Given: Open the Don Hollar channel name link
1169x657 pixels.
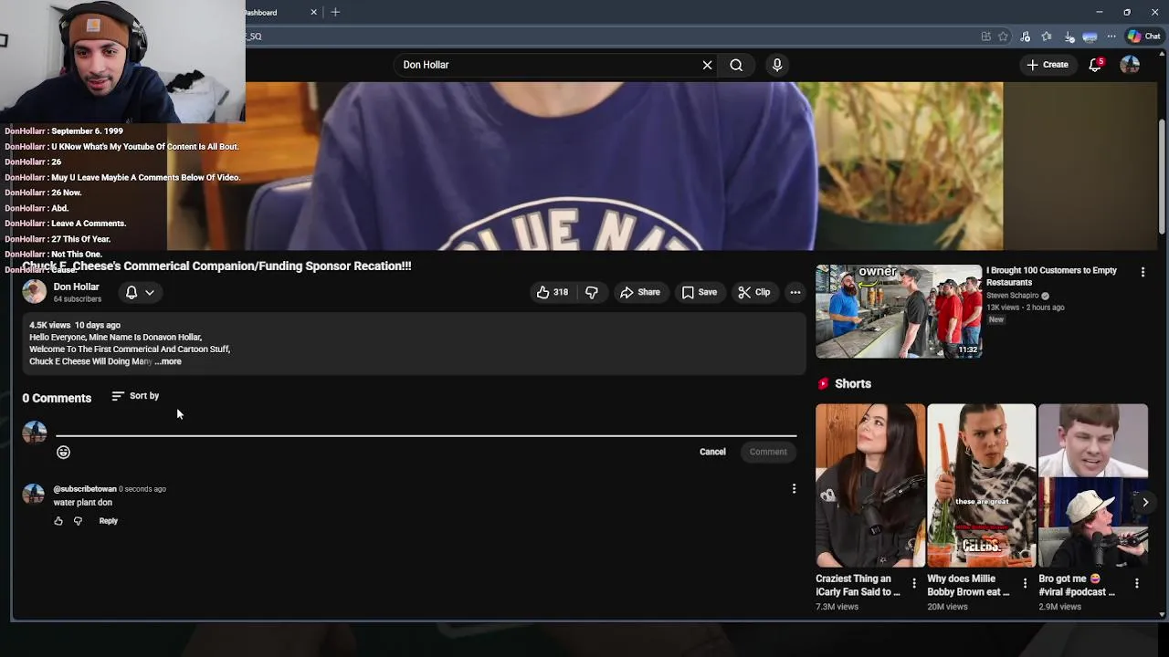Looking at the screenshot, I should [76, 287].
